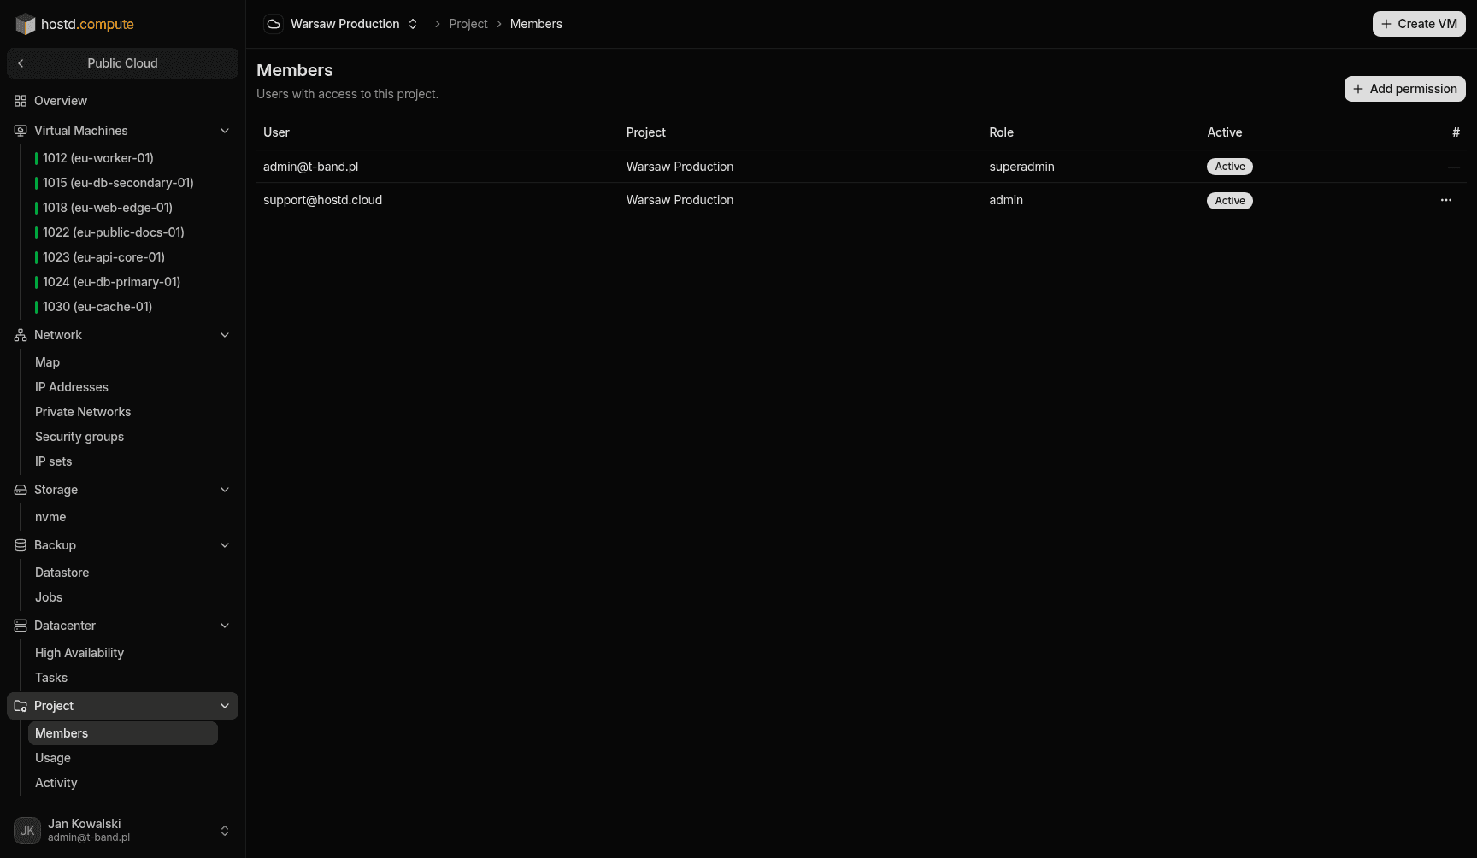Click the Add permission button

[1404, 89]
